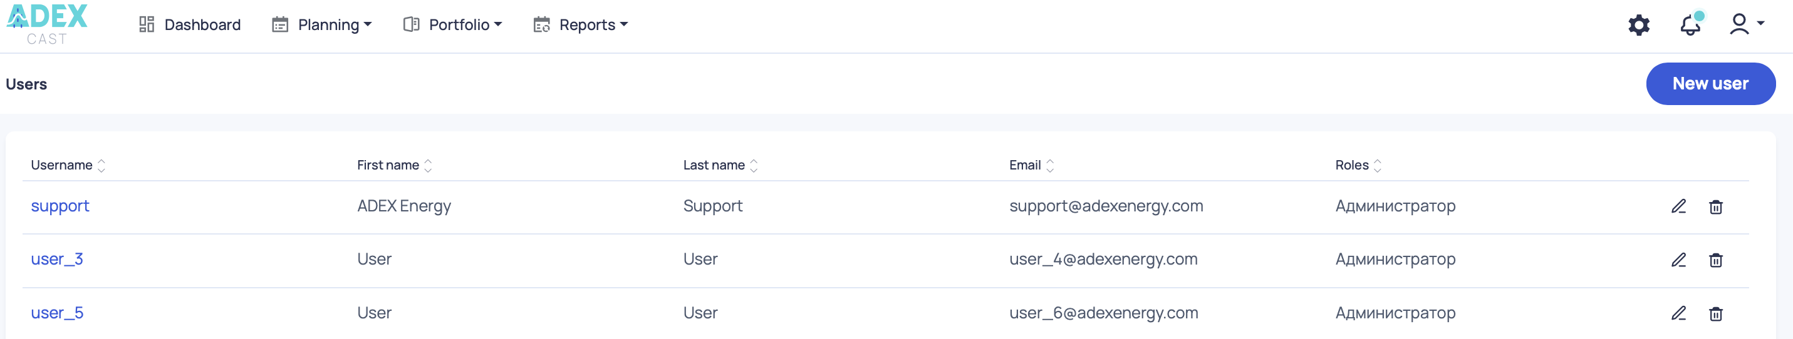Expand the Reports dropdown menu

(581, 25)
